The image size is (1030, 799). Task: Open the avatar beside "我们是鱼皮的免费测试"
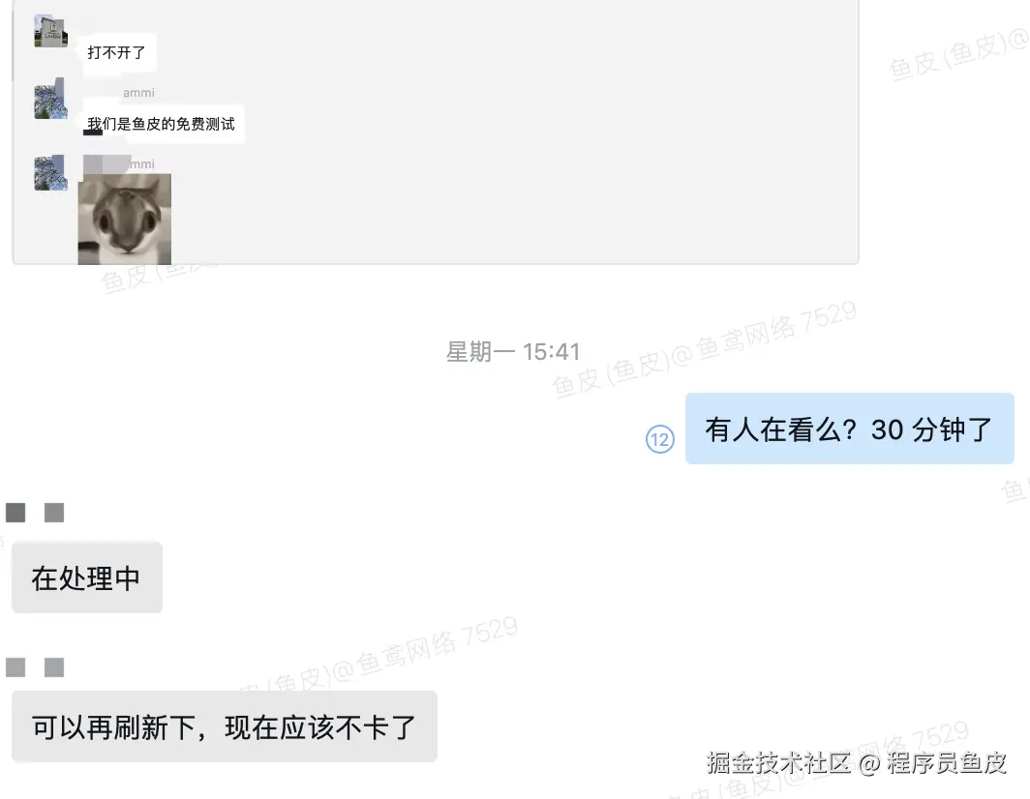[50, 100]
